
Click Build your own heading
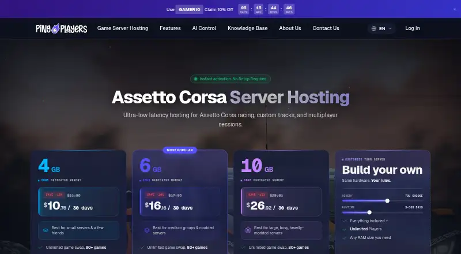pyautogui.click(x=382, y=170)
